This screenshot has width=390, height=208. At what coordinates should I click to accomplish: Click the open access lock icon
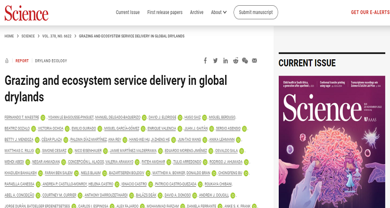click(x=7, y=61)
